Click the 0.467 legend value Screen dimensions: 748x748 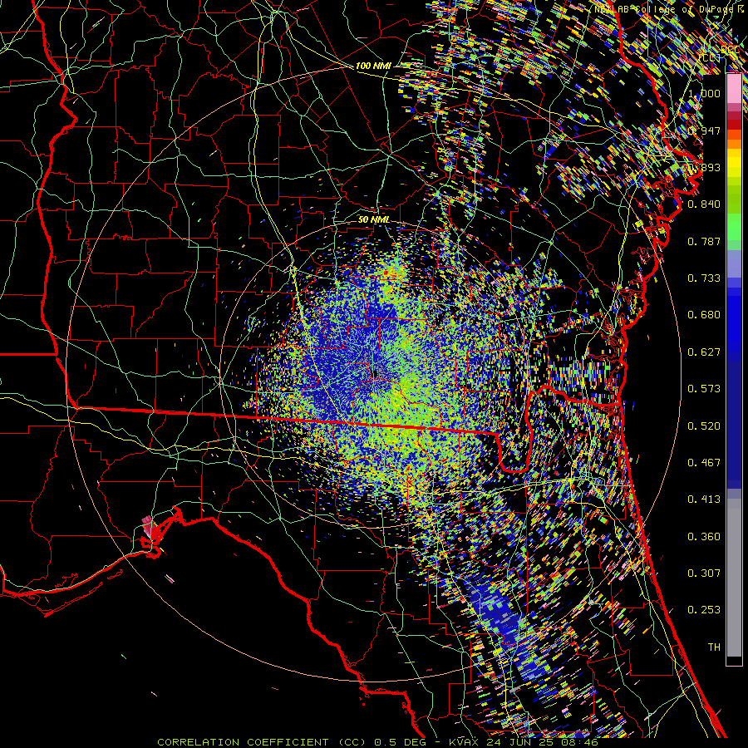point(704,463)
